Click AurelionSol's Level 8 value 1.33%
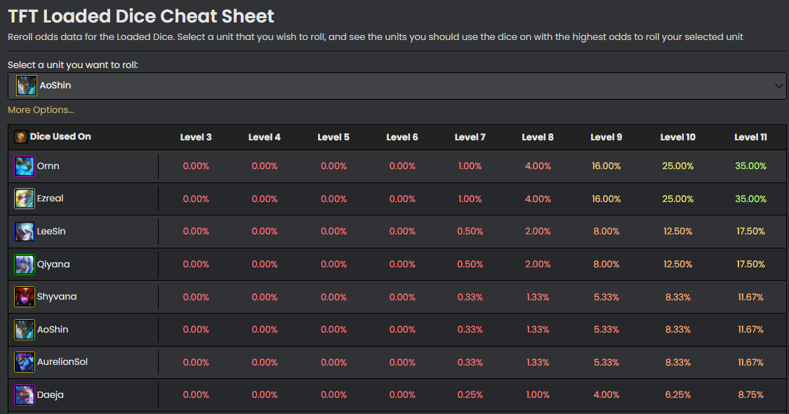This screenshot has height=414, width=789. tap(538, 362)
